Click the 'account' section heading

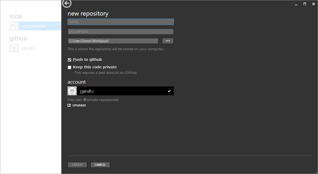77,82
